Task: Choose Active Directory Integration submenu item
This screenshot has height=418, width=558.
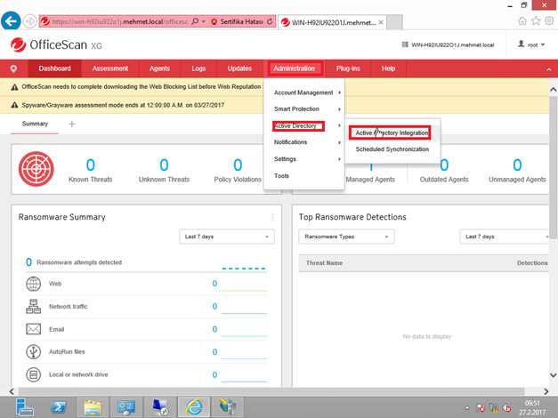Action: pos(390,133)
